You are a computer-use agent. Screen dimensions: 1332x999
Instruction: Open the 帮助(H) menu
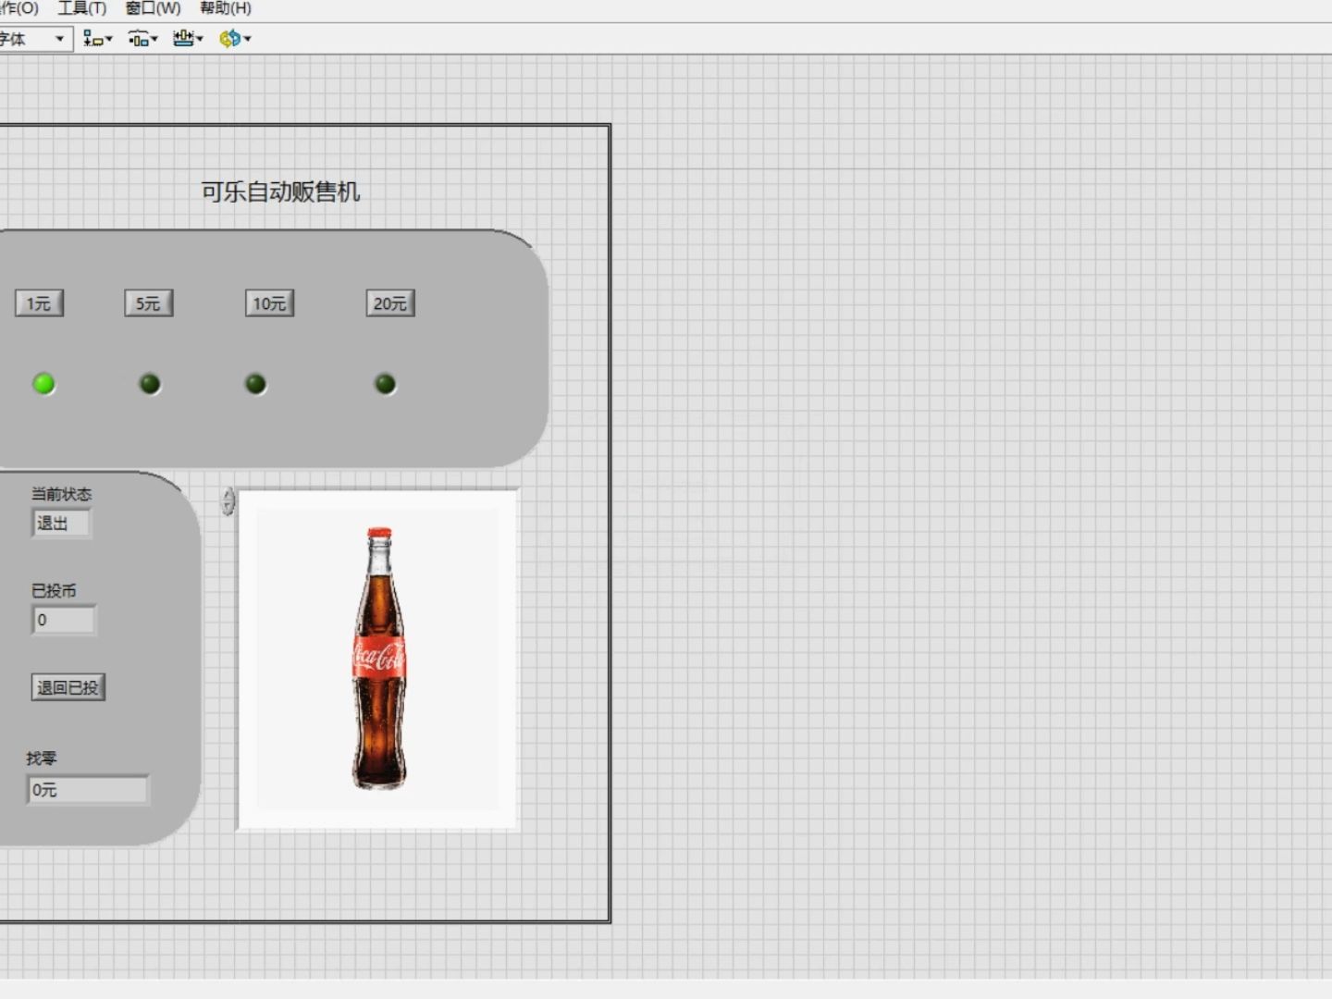(x=226, y=8)
